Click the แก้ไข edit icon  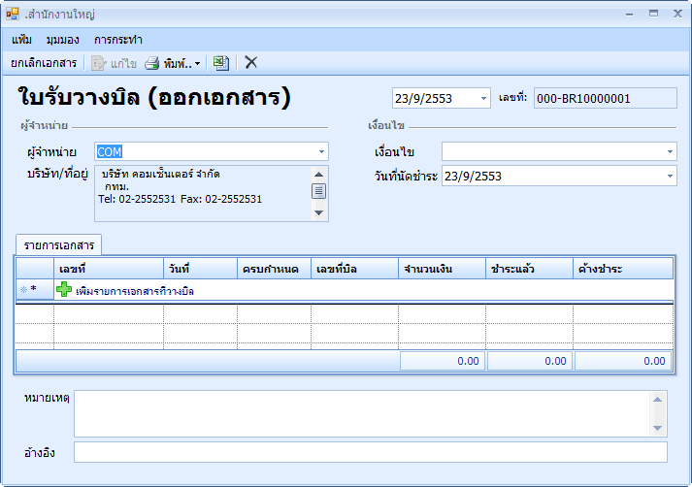(98, 63)
